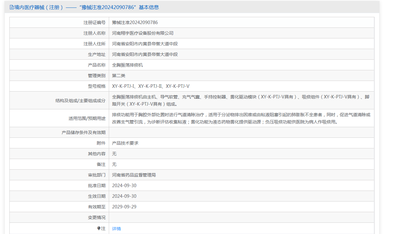Select registrant name 河南翔宇医疗设备股份有限公司
Image resolution: width=393 pixels, height=234 pixels.
pos(143,33)
